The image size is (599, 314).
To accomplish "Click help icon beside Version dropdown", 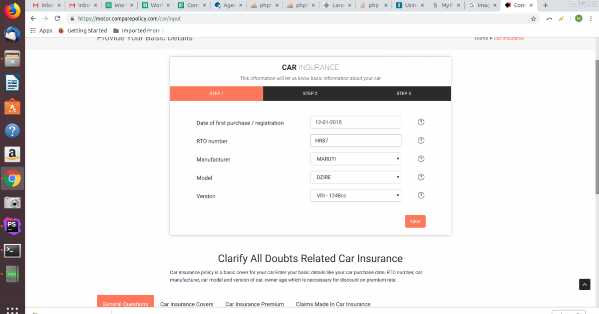I will [x=421, y=195].
